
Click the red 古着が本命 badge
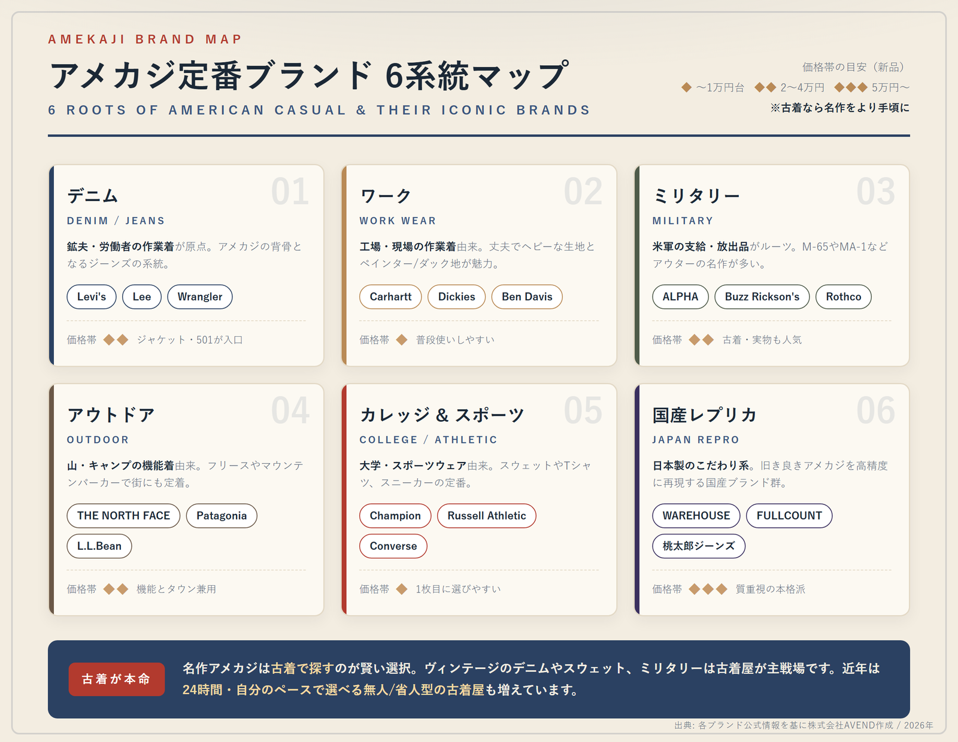(x=117, y=679)
